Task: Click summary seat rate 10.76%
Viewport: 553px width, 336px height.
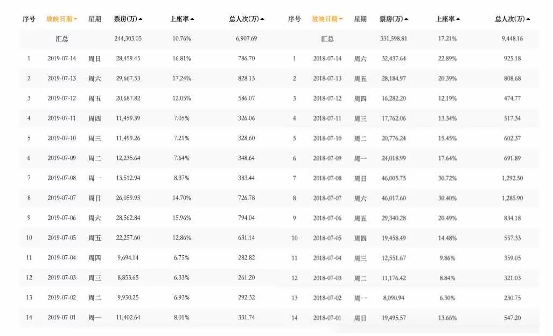Action: [x=181, y=38]
